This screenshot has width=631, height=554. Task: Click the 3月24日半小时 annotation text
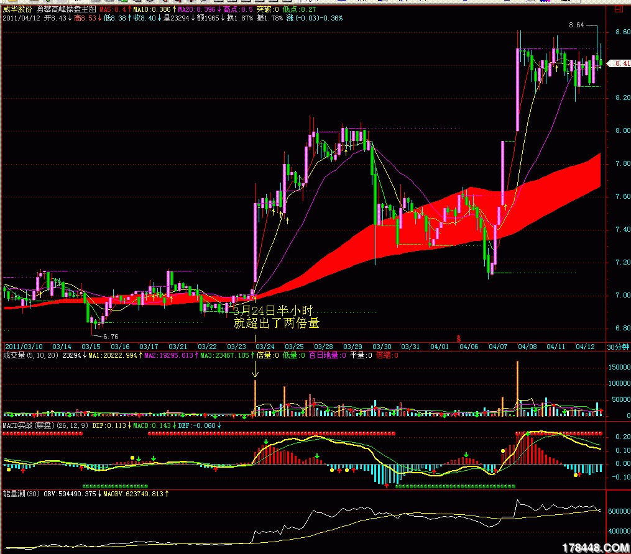tap(274, 311)
